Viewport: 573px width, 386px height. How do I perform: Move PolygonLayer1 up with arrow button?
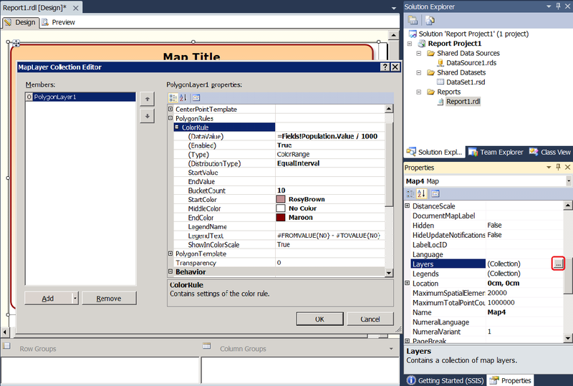(146, 99)
